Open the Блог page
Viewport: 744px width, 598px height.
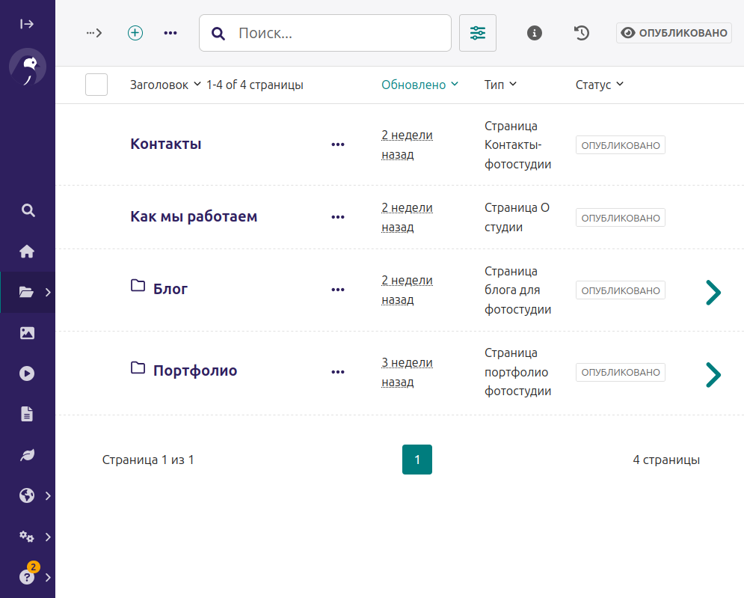coord(170,289)
